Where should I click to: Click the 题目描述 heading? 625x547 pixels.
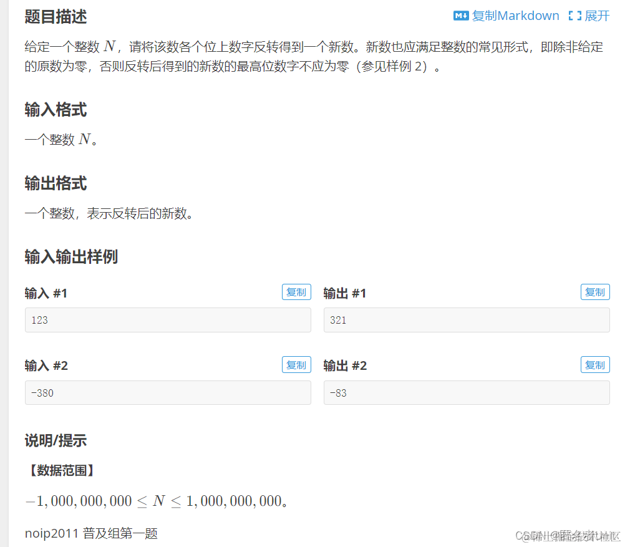tap(56, 17)
